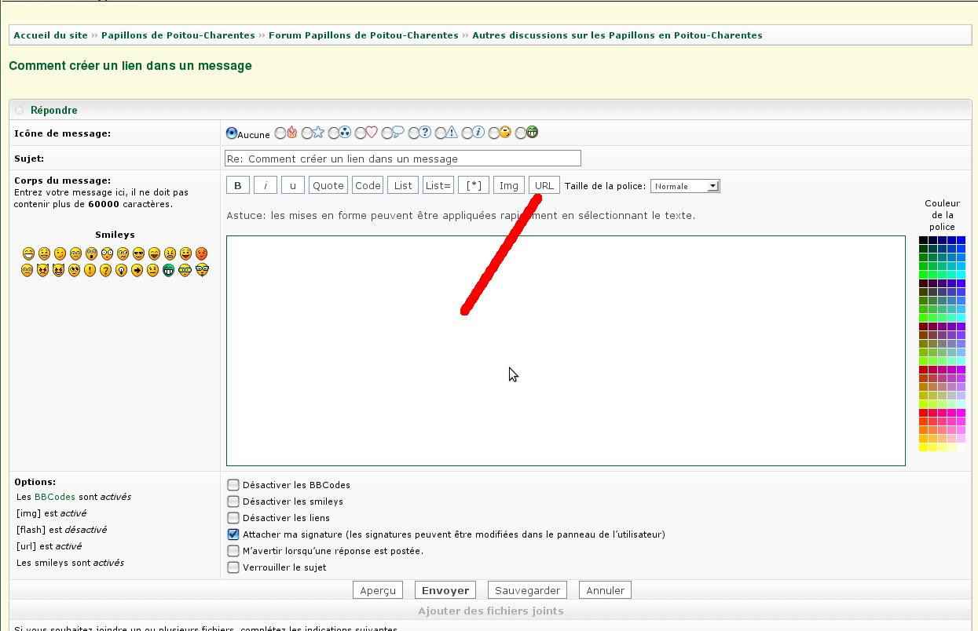Apply bold with the B button

pos(238,186)
